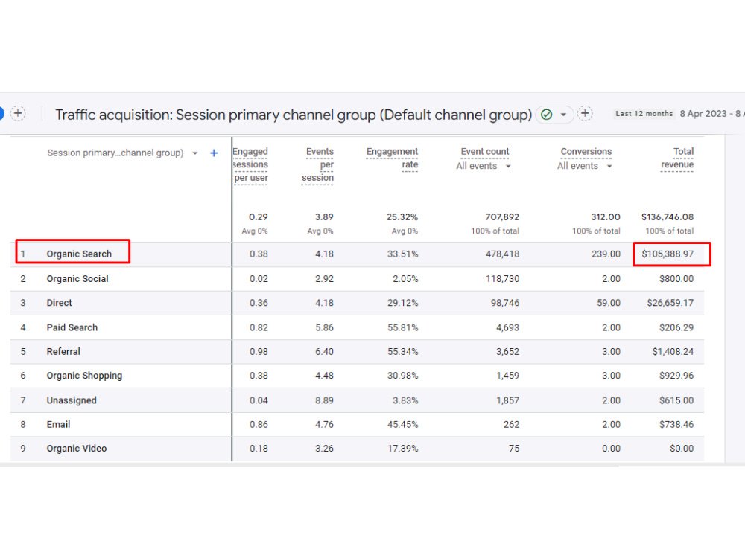Select the Email row label
The image size is (745, 558).
[x=58, y=424]
